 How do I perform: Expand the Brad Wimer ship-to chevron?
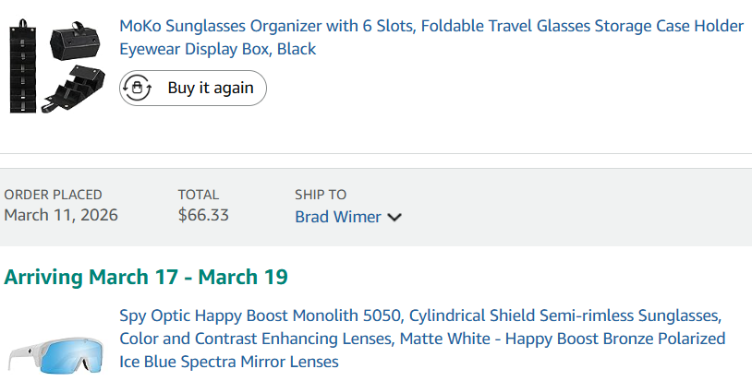click(394, 218)
